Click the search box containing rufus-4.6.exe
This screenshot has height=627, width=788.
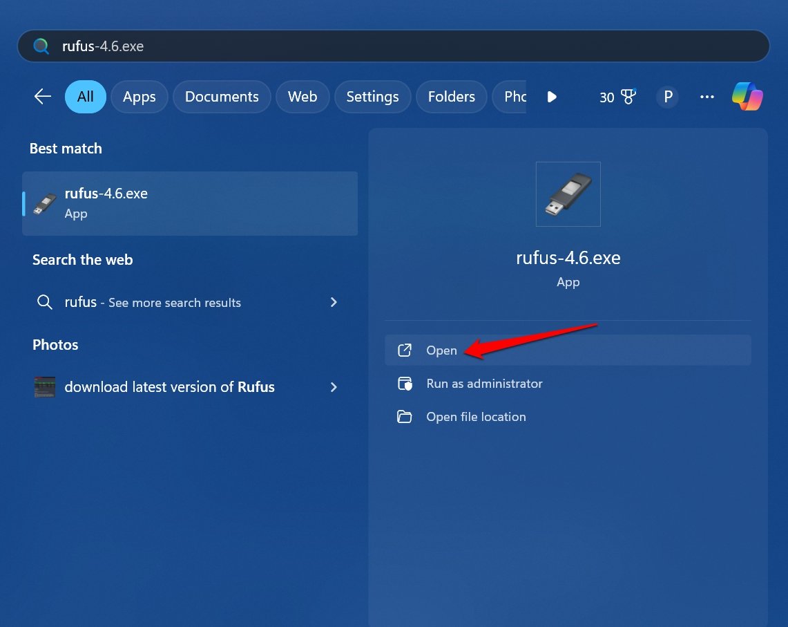point(394,46)
